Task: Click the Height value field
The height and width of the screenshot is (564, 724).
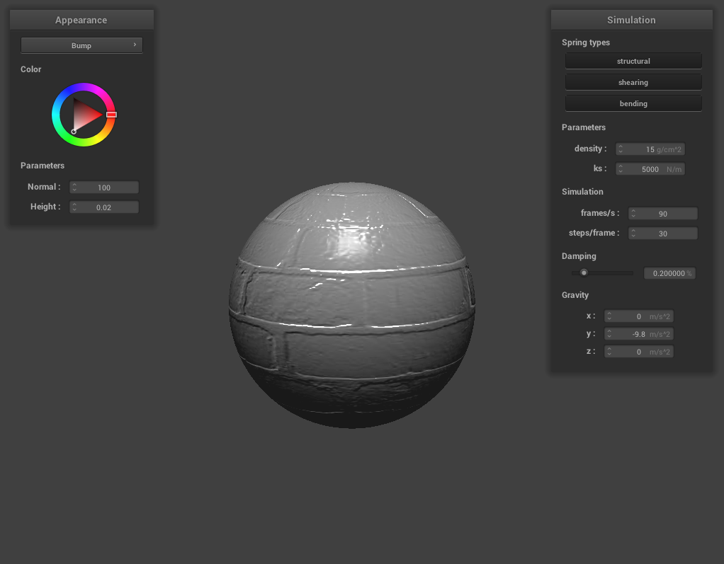Action: 104,207
